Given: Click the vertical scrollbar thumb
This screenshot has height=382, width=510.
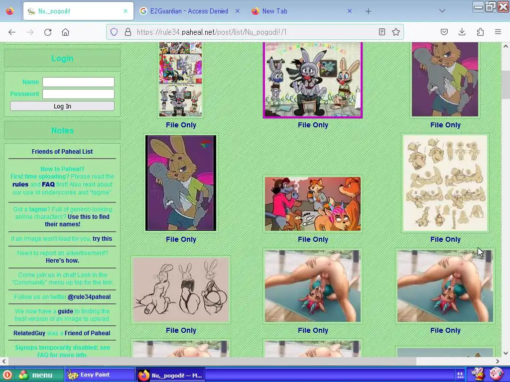Looking at the screenshot, I should tap(506, 85).
